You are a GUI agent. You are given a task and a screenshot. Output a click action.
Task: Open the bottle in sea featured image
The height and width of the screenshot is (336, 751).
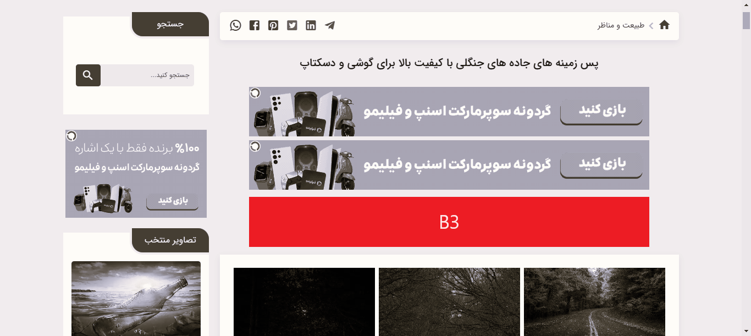tap(136, 299)
